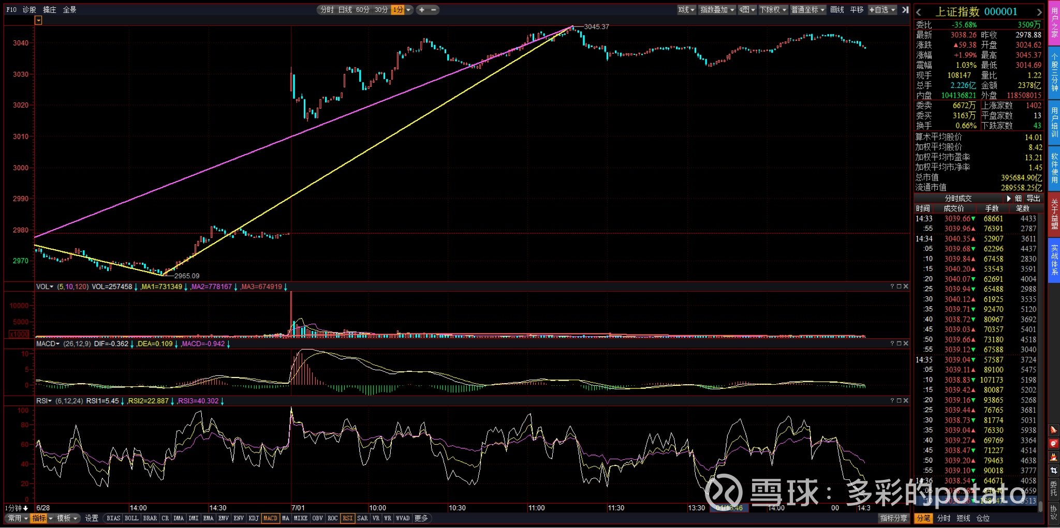The image size is (1060, 528).
Task: Click the 导出 export button
Action: [1033, 199]
